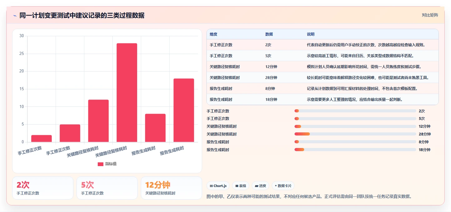The image size is (451, 212).
Task: Click the 说明 table column header
Action: click(x=311, y=34)
